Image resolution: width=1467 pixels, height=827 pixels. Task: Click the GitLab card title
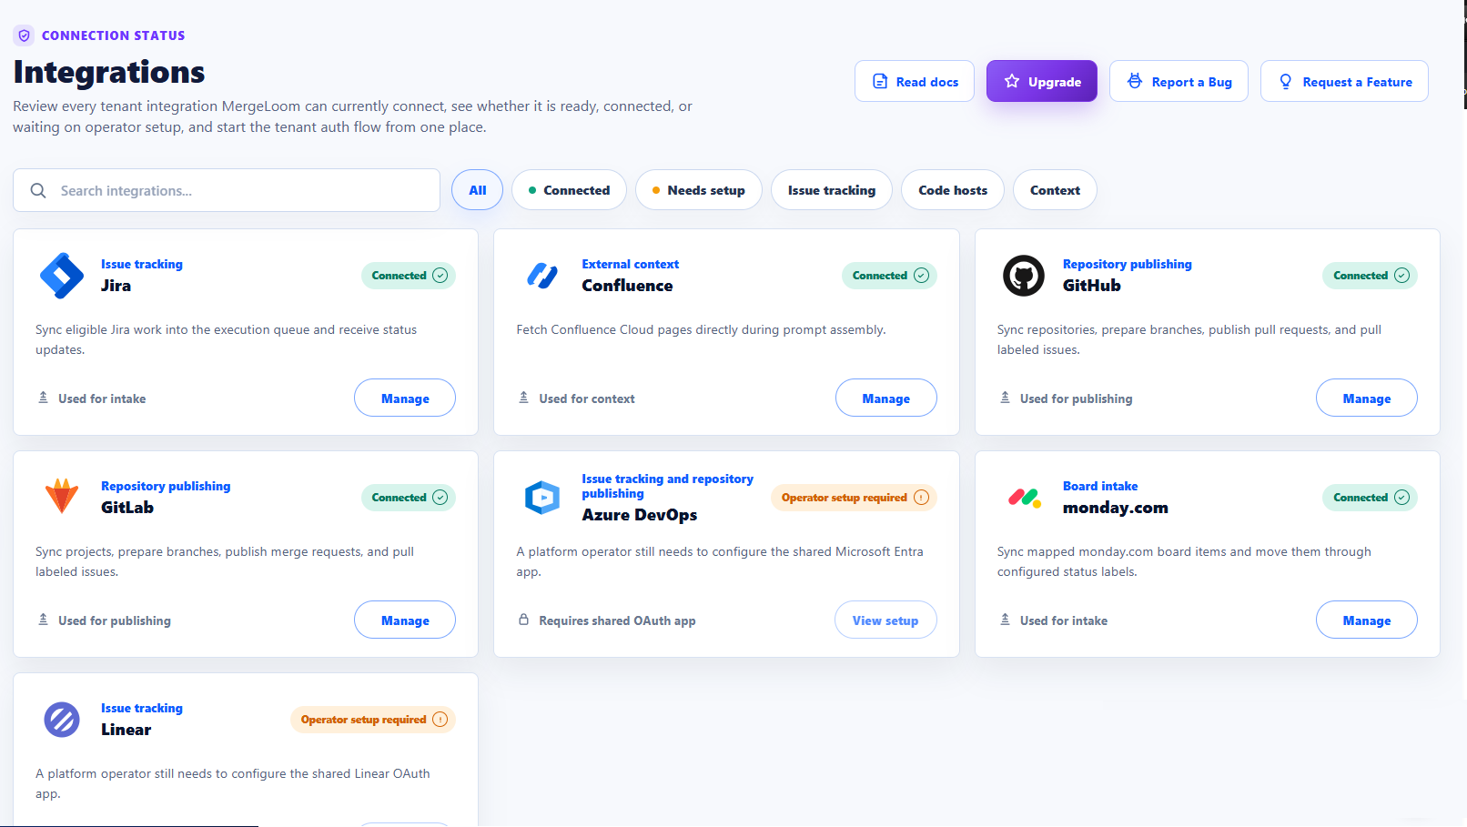click(x=127, y=508)
